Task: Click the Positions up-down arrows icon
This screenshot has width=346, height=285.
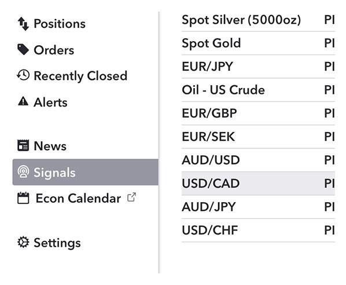Action: tap(23, 24)
